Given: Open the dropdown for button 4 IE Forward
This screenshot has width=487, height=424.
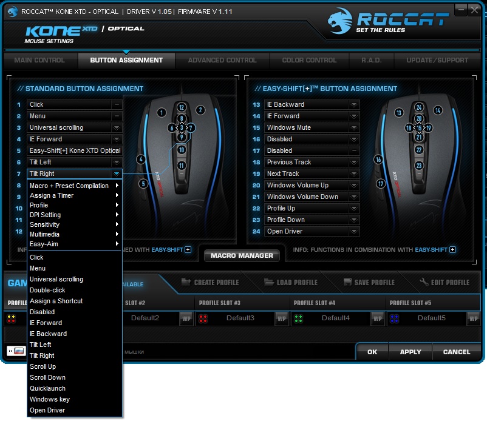Looking at the screenshot, I should pyautogui.click(x=117, y=139).
